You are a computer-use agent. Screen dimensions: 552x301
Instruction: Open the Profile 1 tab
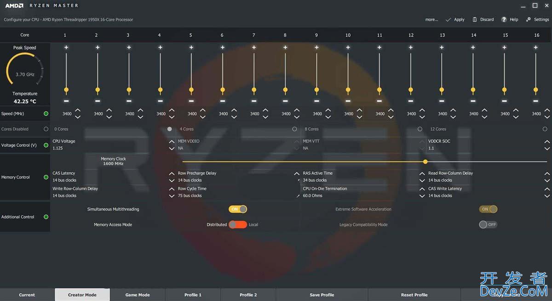193,295
